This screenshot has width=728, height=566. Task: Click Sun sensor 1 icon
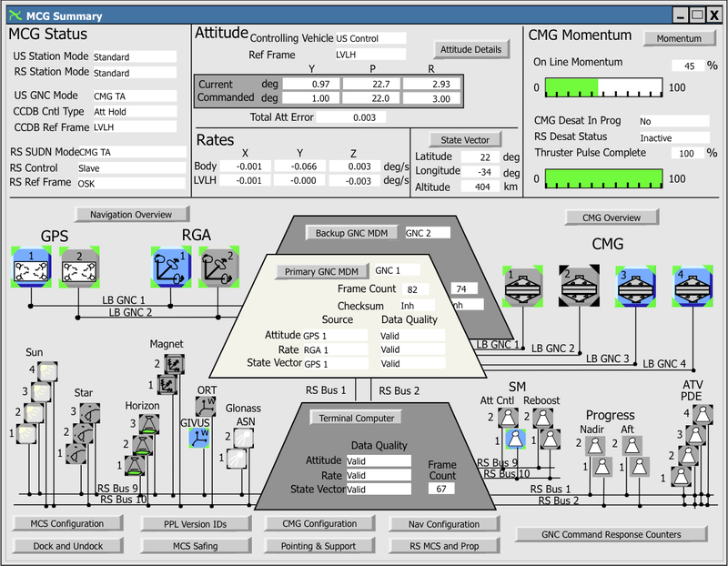(x=26, y=434)
